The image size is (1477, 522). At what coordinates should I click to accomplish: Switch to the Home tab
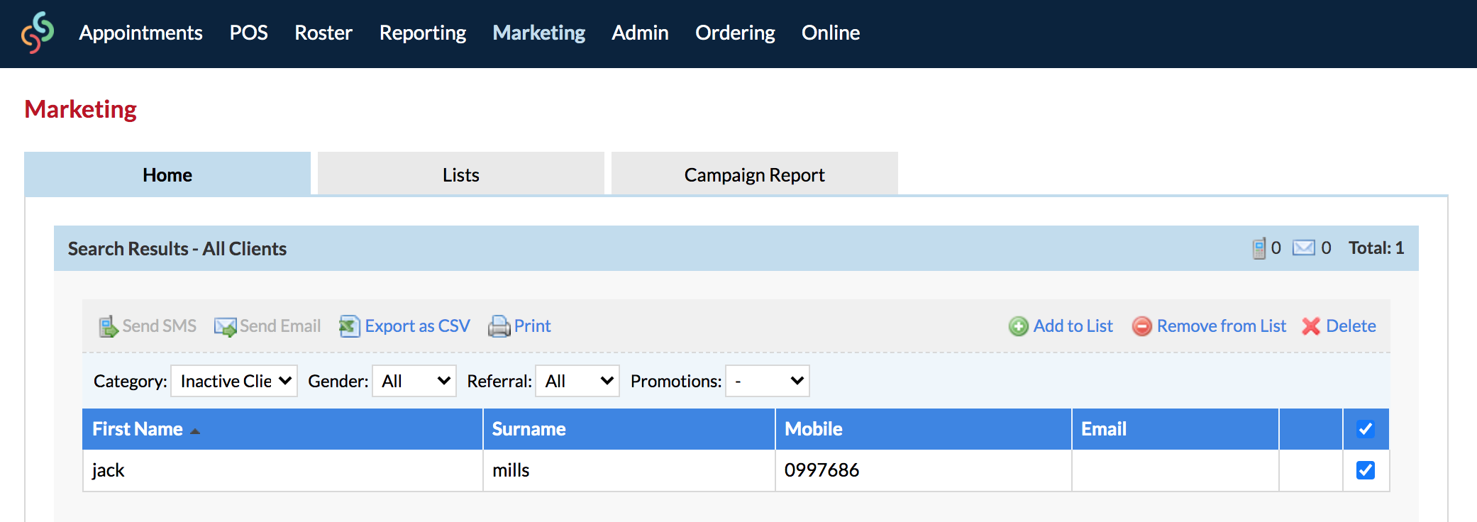pos(167,174)
